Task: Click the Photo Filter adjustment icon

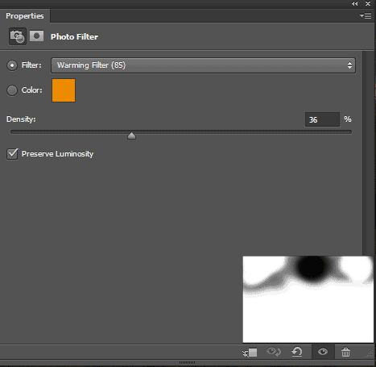Action: click(18, 36)
